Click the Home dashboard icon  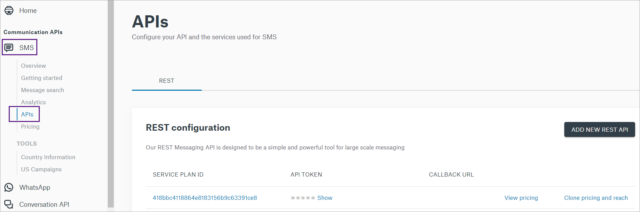pyautogui.click(x=9, y=10)
